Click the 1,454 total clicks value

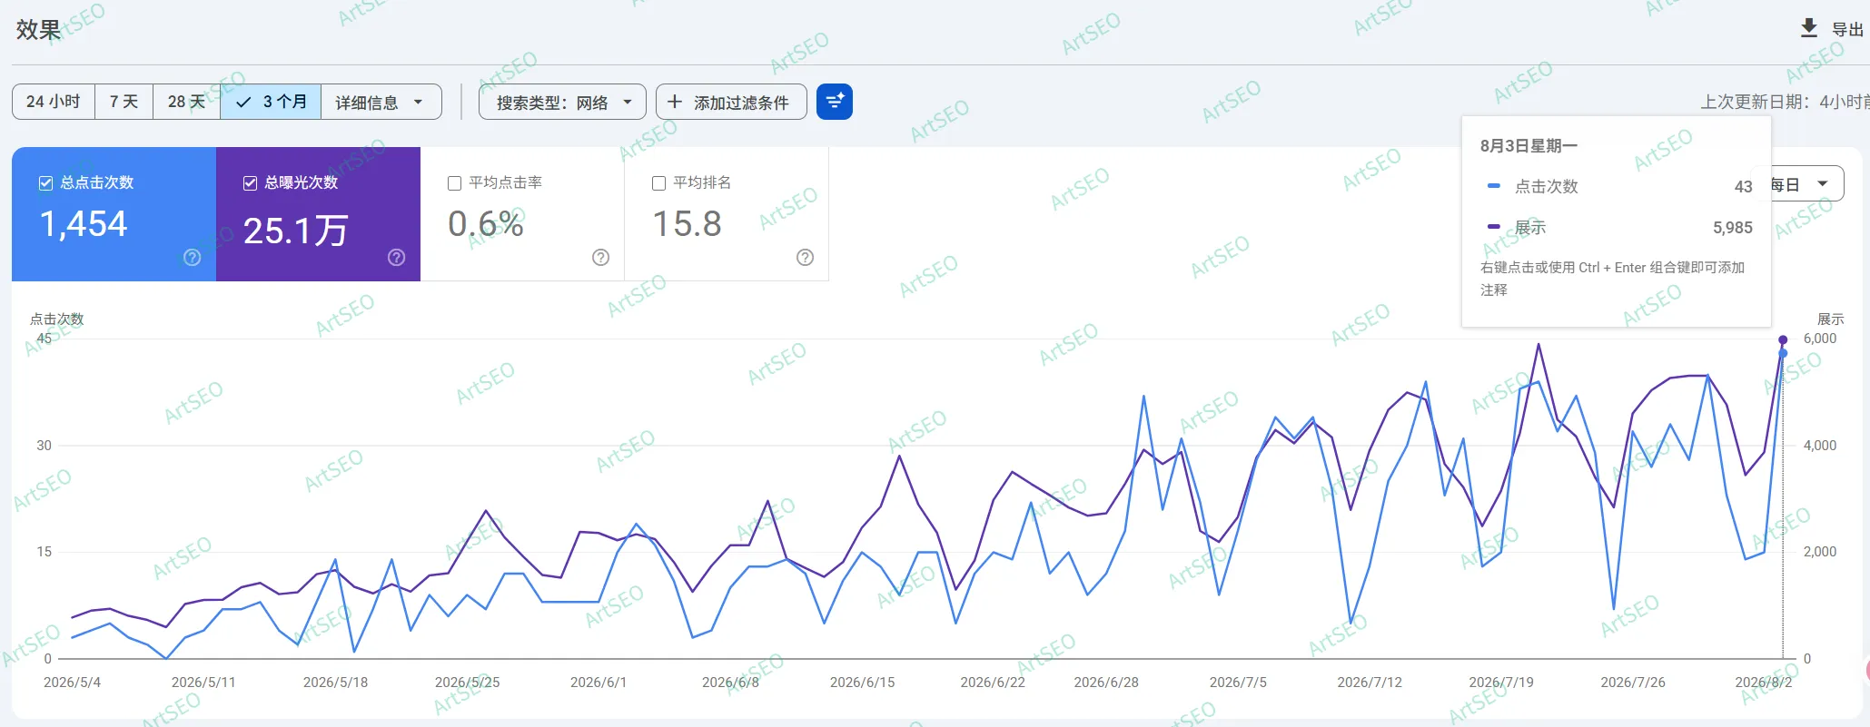(x=84, y=224)
